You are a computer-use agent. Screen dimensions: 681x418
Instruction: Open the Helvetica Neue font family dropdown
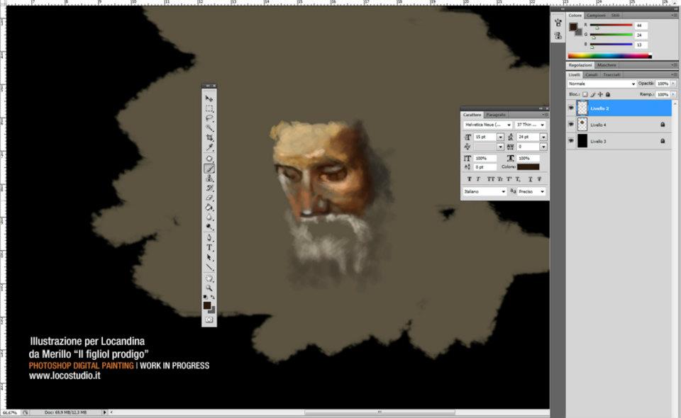[509, 125]
